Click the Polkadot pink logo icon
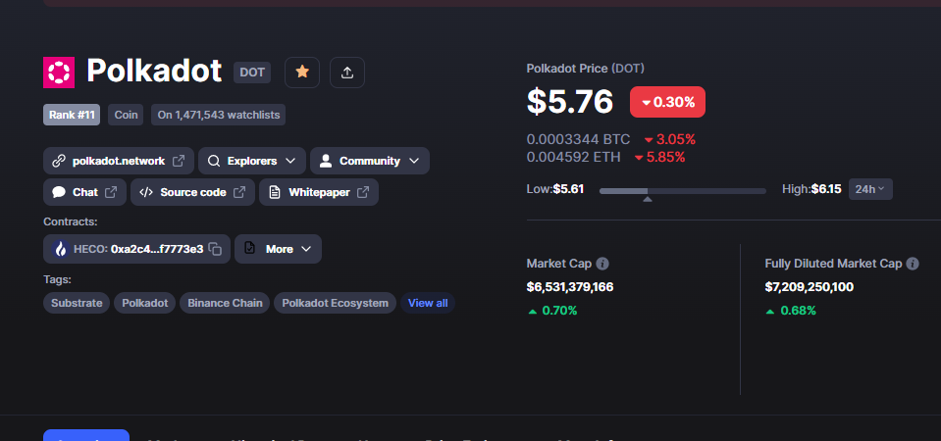This screenshot has width=941, height=441. coord(59,73)
